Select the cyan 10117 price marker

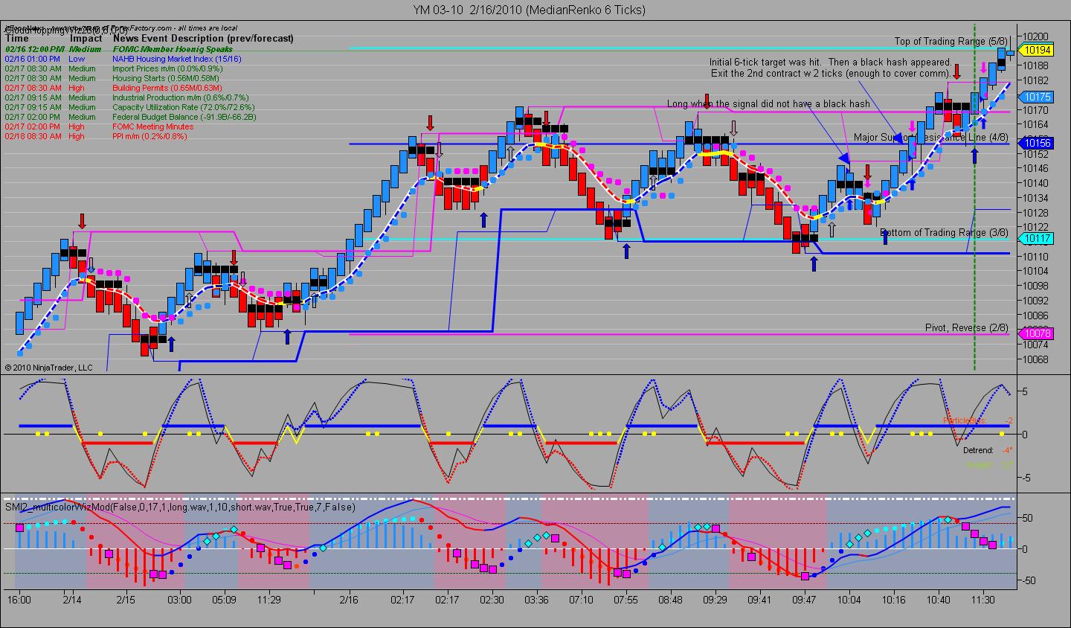(1036, 239)
